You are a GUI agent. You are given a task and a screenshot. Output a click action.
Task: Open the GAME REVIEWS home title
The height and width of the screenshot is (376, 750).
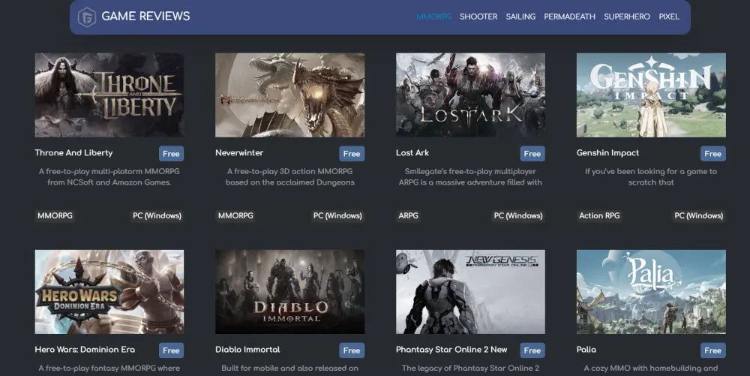pyautogui.click(x=145, y=17)
